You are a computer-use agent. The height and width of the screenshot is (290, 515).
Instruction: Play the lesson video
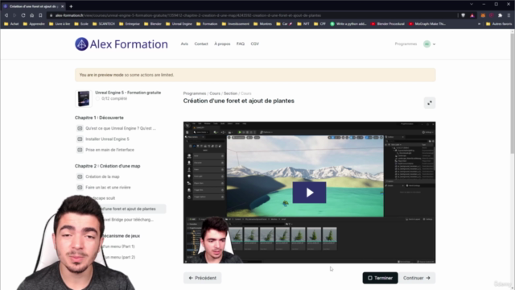[x=309, y=193]
